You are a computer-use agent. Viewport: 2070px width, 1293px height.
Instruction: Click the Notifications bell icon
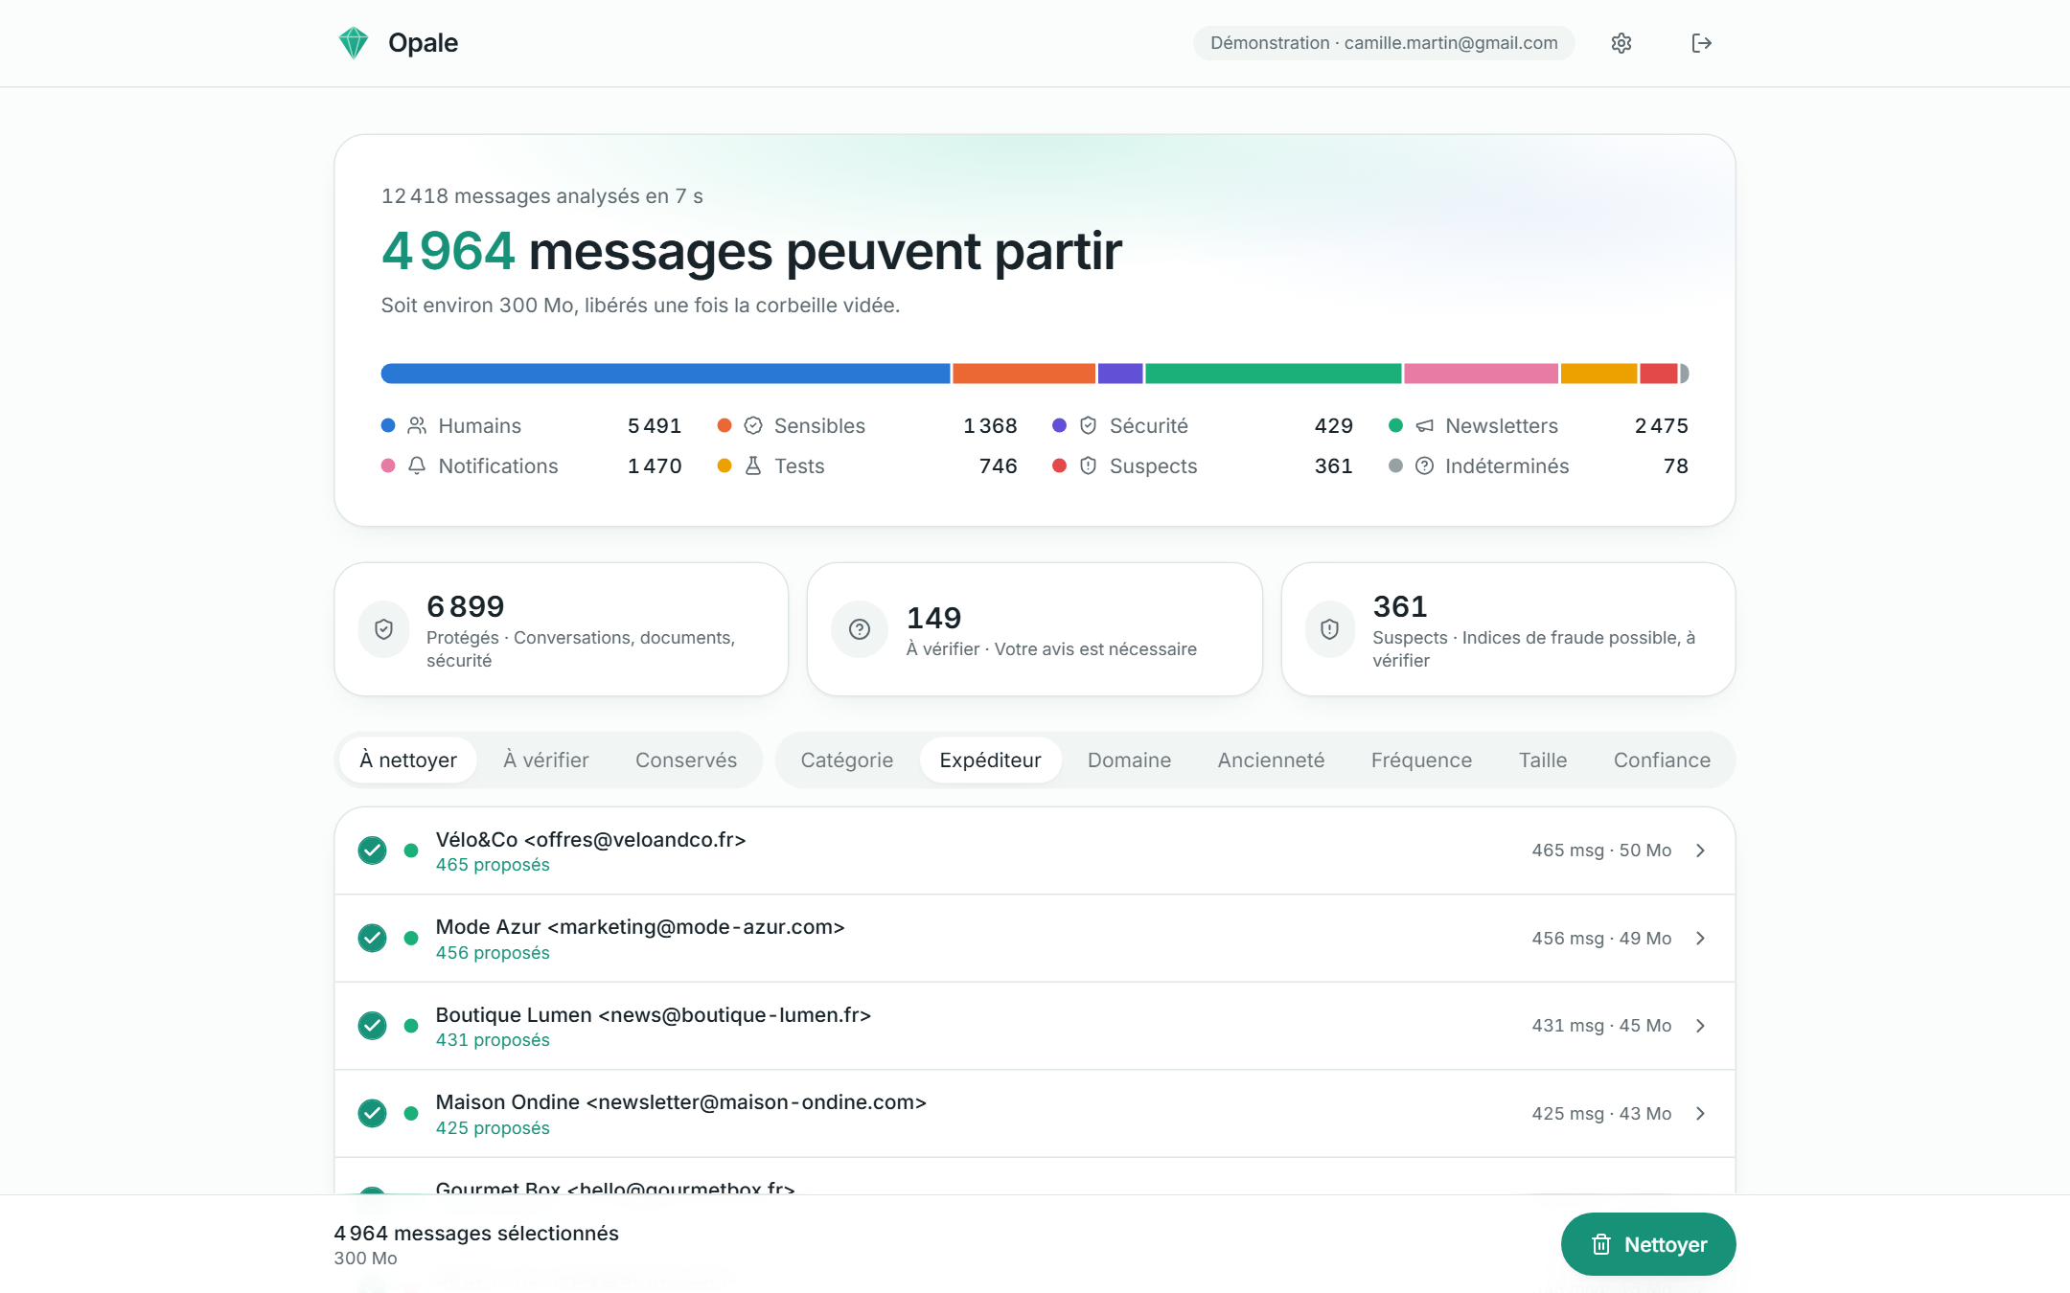(417, 465)
